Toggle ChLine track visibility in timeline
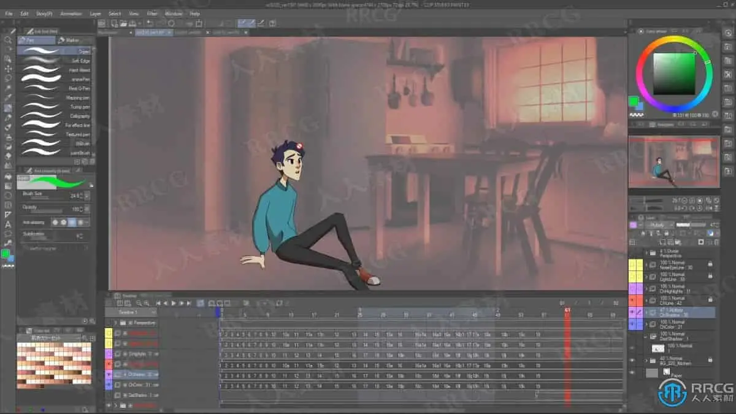This screenshot has height=414, width=736. 109,363
